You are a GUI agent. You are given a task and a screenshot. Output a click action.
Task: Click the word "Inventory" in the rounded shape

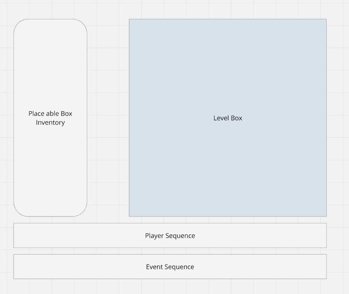pos(50,122)
